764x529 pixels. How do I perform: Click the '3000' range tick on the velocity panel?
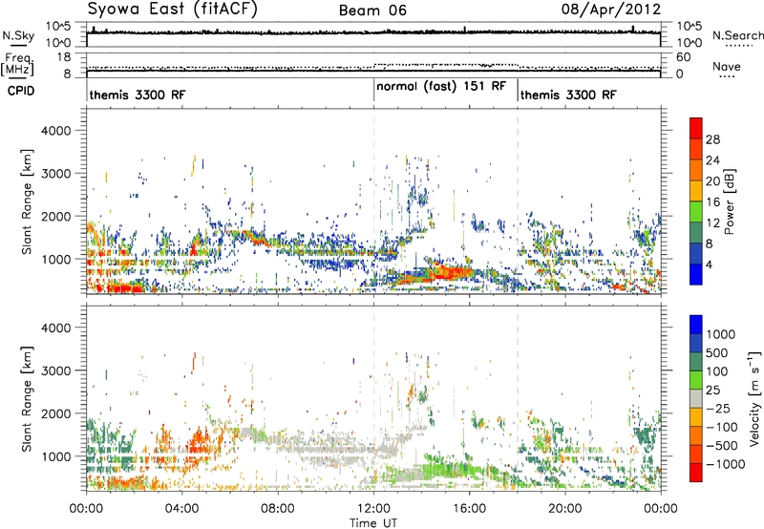point(55,370)
